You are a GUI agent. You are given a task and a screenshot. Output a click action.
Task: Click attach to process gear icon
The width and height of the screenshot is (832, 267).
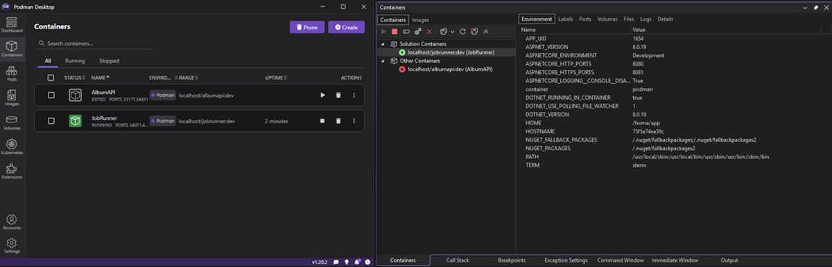[418, 31]
